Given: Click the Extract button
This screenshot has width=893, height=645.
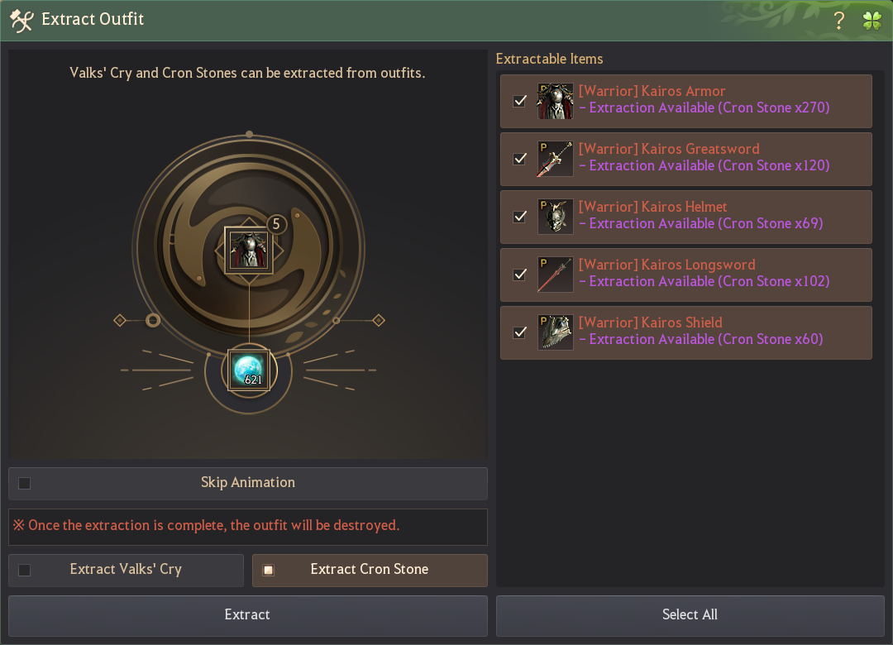Looking at the screenshot, I should pyautogui.click(x=248, y=616).
